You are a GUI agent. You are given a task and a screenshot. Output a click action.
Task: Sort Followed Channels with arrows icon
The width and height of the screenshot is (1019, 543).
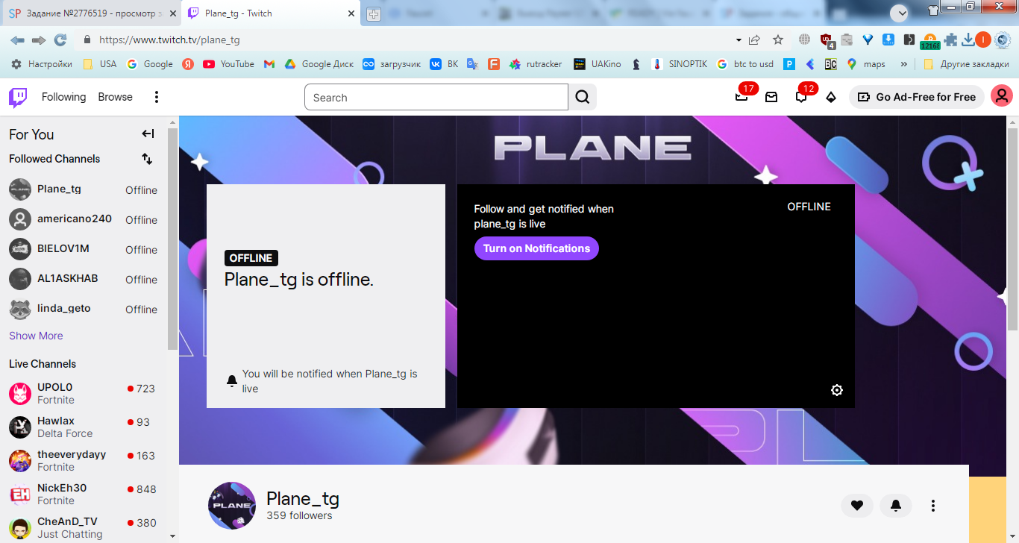coord(147,159)
